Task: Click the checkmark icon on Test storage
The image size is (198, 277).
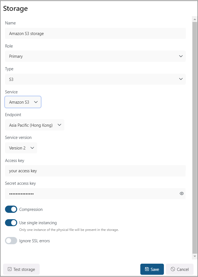Action: [10, 269]
